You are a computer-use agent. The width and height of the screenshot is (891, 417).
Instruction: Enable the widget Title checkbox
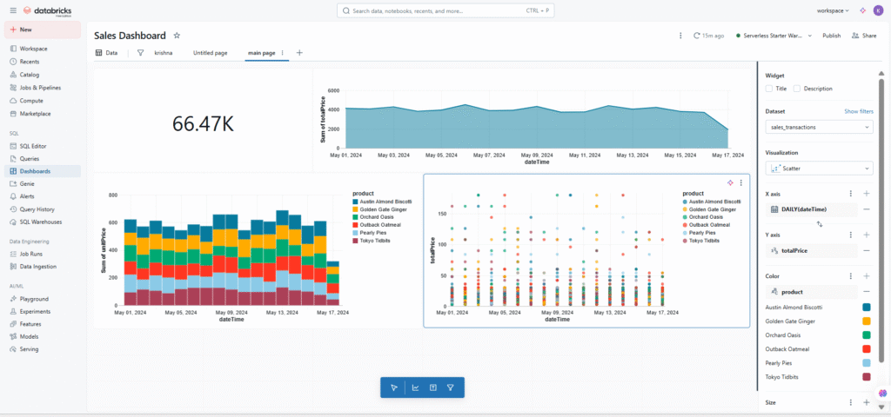tap(769, 89)
